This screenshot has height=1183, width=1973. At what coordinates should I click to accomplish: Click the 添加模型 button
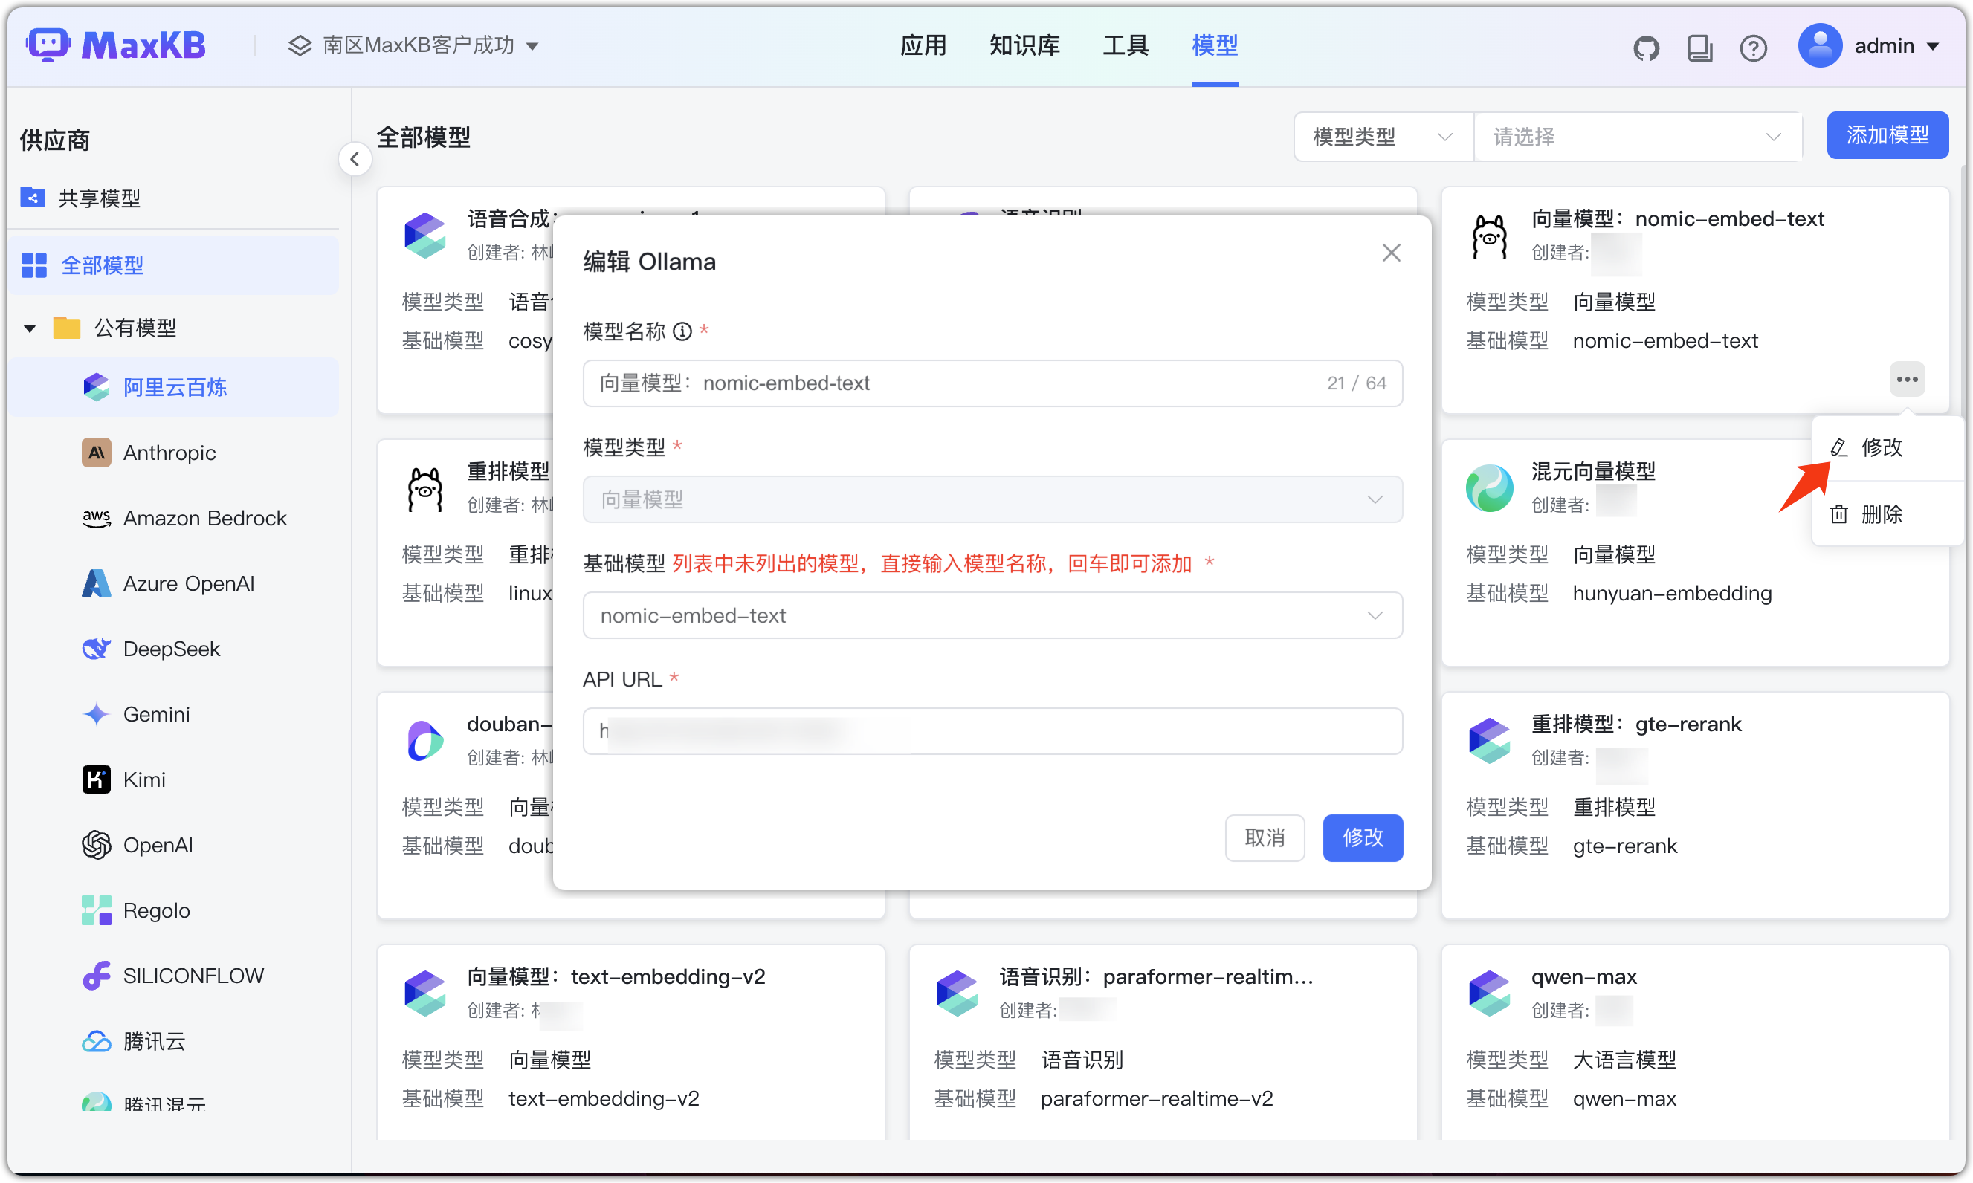tap(1887, 135)
